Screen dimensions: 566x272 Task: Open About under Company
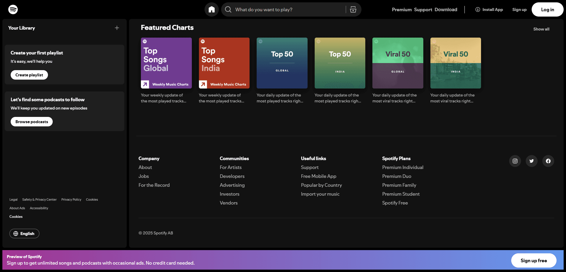pyautogui.click(x=145, y=167)
